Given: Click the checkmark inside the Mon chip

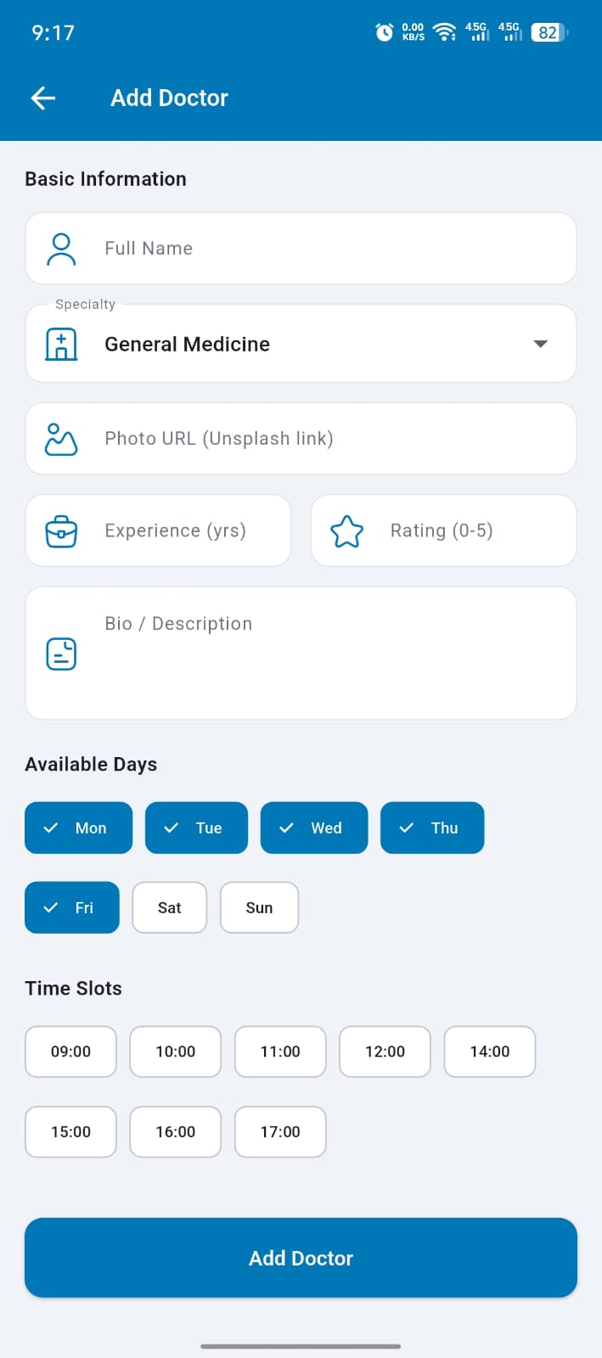Looking at the screenshot, I should [51, 828].
